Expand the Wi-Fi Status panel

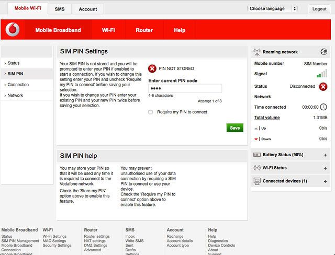pyautogui.click(x=325, y=168)
